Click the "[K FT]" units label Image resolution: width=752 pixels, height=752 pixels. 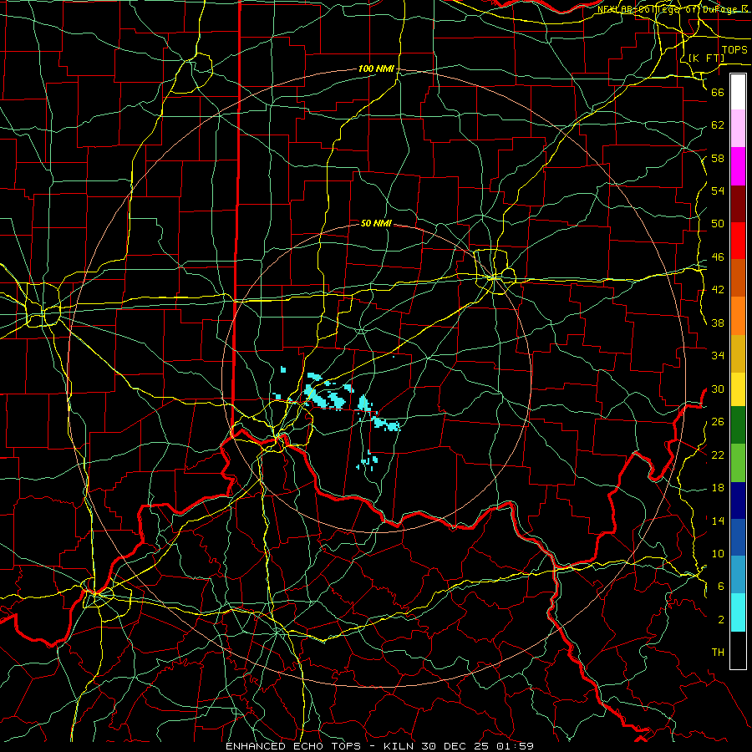[x=706, y=58]
